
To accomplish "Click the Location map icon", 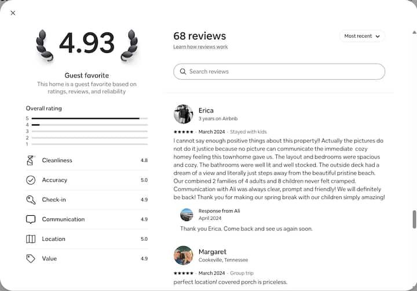I will tap(31, 239).
